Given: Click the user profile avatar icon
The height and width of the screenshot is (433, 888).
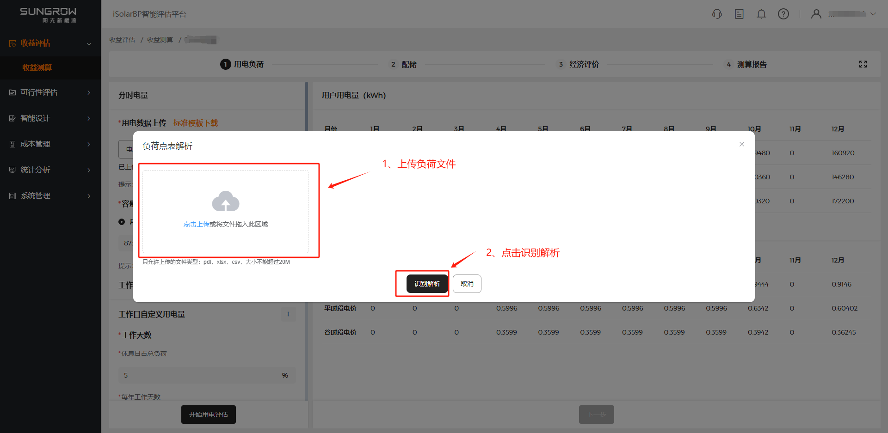Looking at the screenshot, I should point(816,14).
